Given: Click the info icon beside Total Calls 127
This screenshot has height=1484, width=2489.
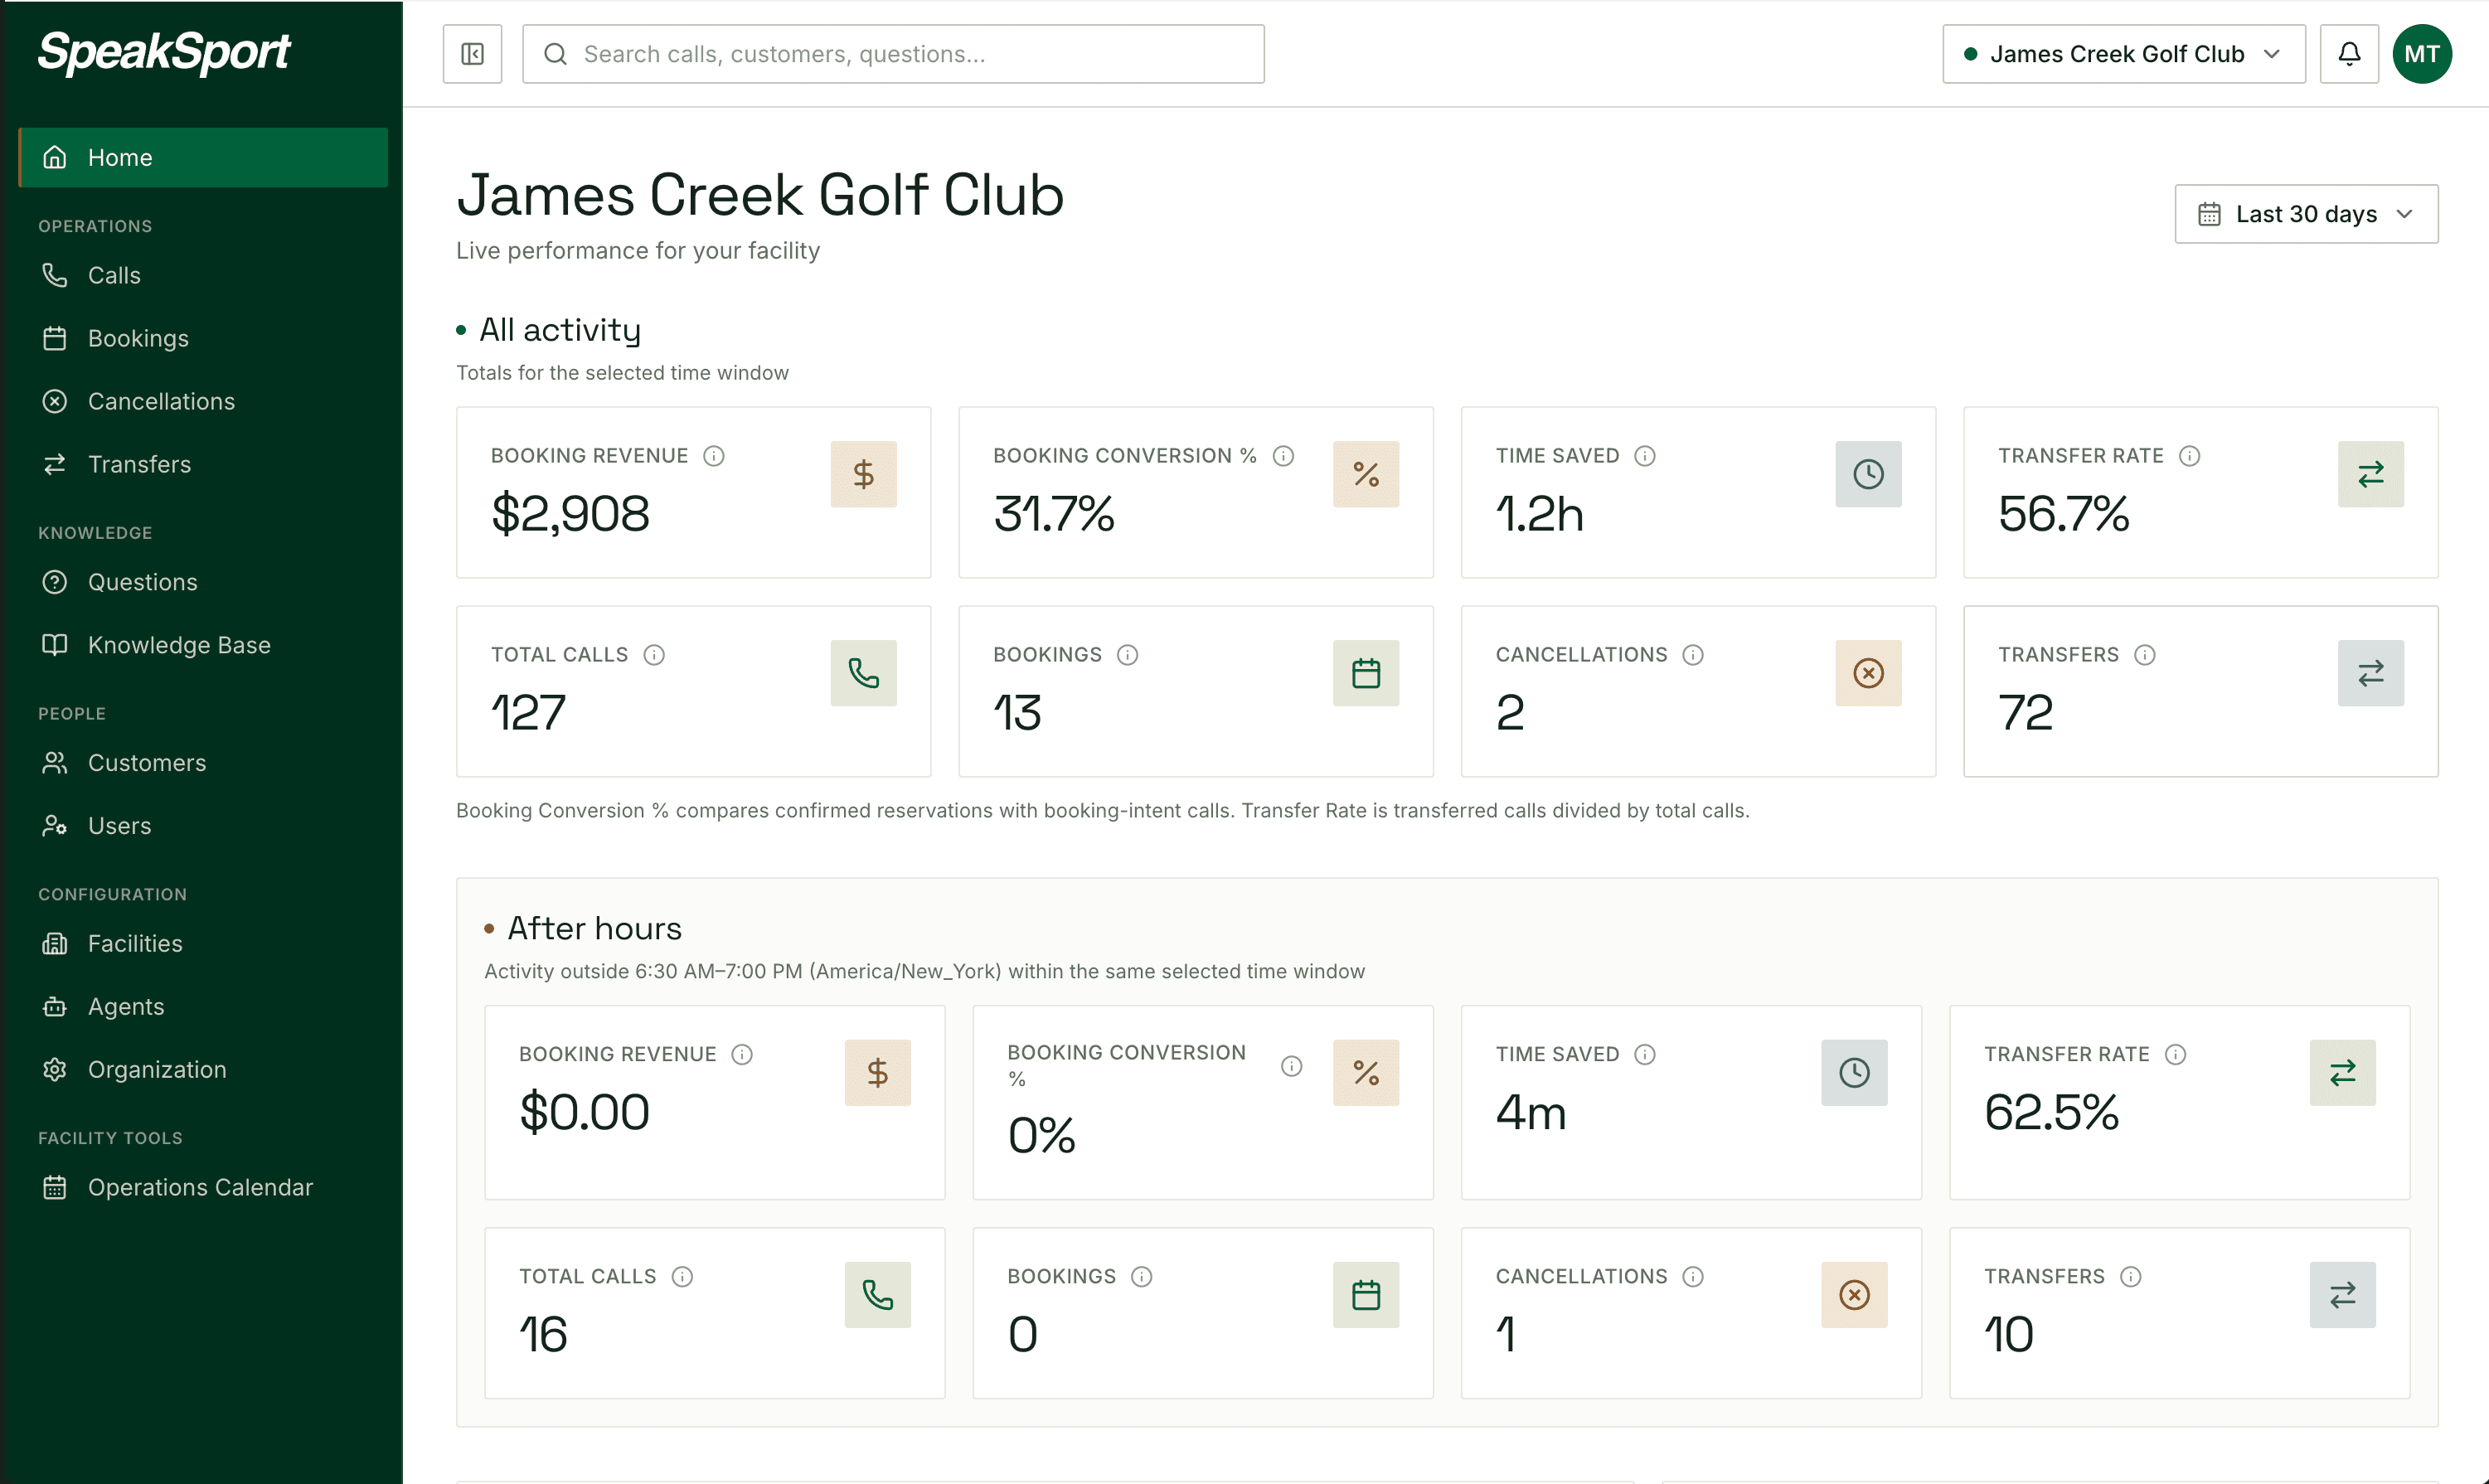Looking at the screenshot, I should tap(654, 655).
